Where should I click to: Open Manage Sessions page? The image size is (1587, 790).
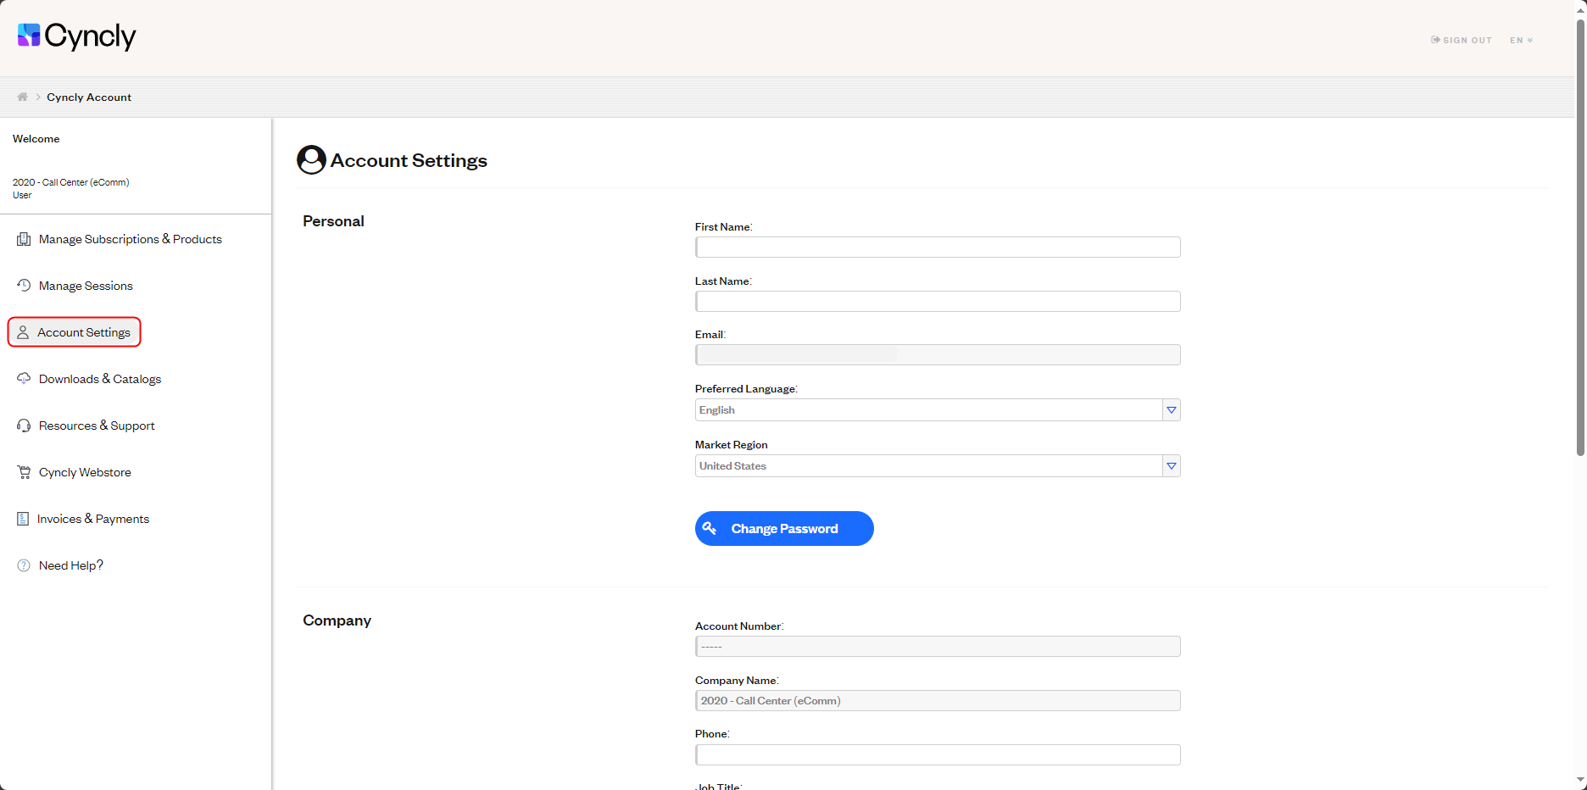click(86, 286)
